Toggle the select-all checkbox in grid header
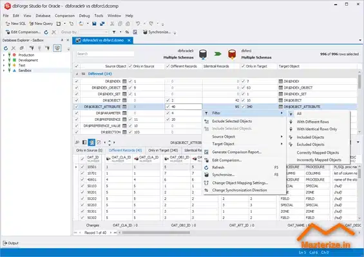Image resolution: width=364 pixels, height=257 pixels. coord(77,66)
